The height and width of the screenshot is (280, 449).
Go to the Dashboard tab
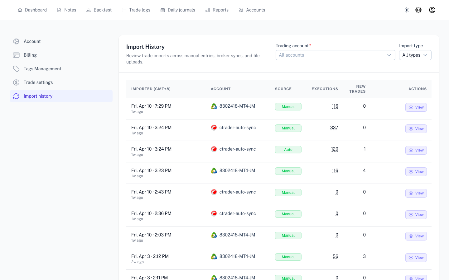click(x=32, y=10)
